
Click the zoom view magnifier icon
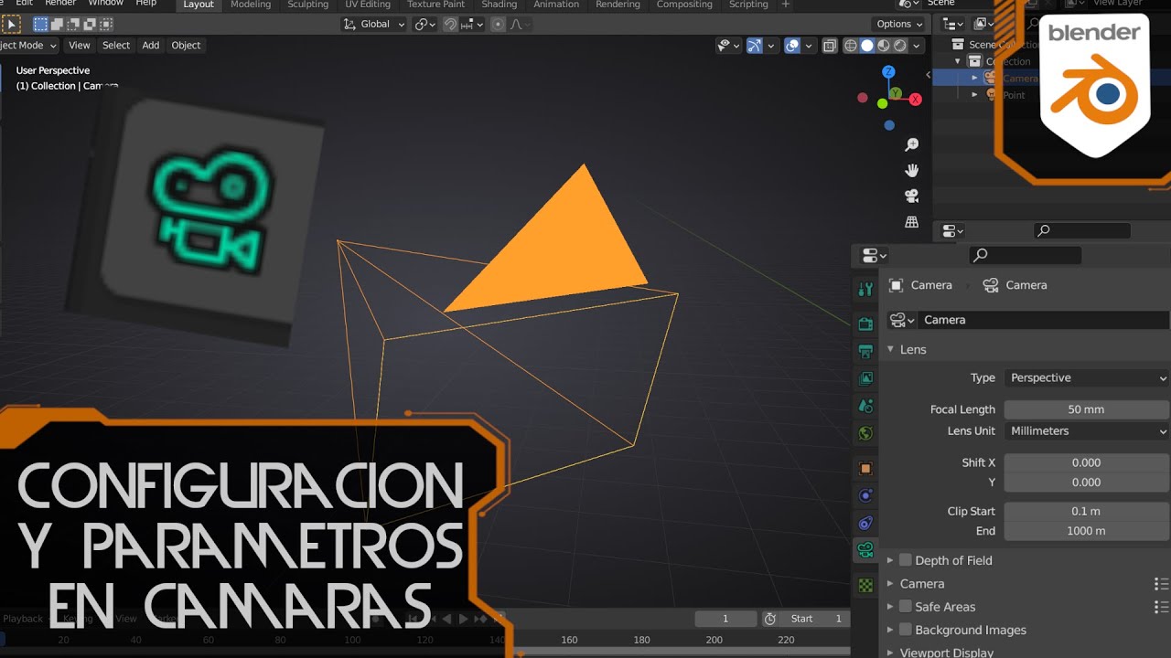[911, 145]
